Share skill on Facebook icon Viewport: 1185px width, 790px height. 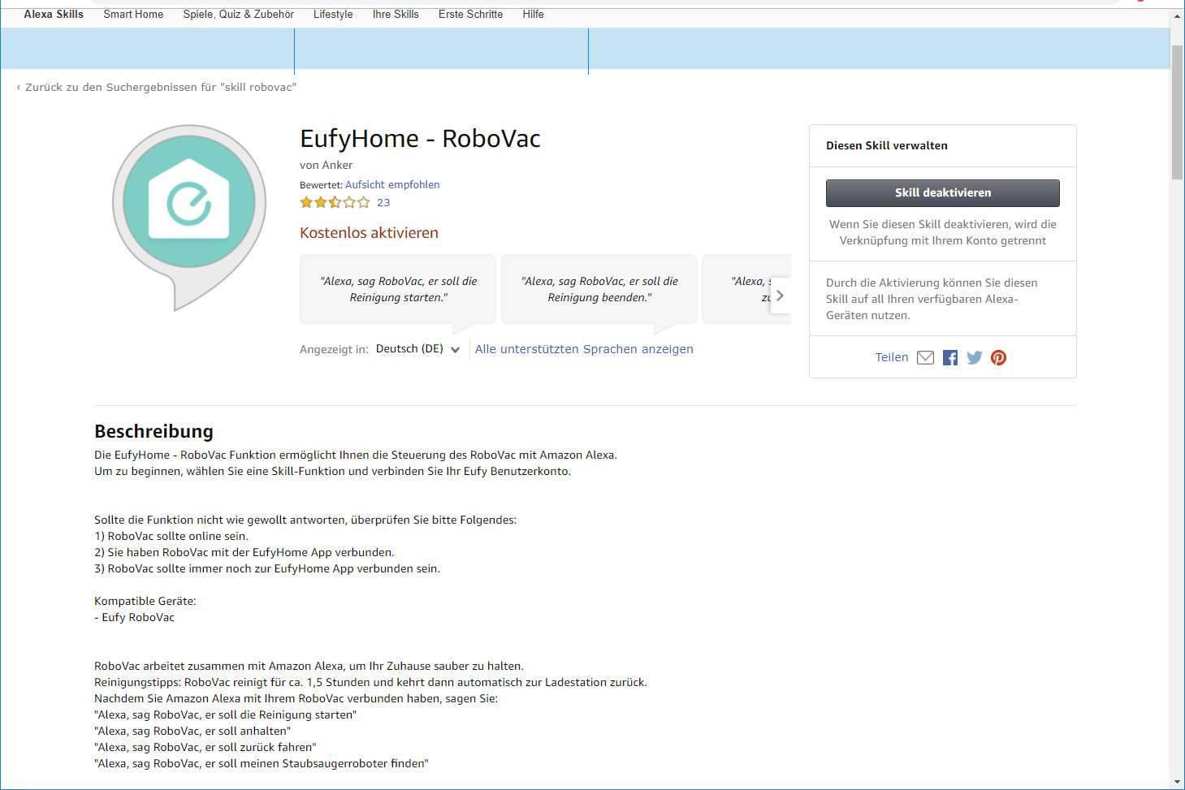(950, 357)
